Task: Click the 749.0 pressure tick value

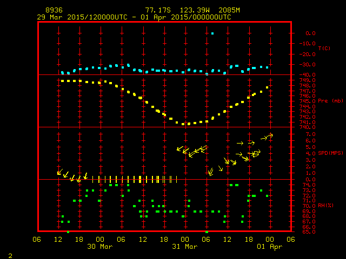Action: click(308, 80)
